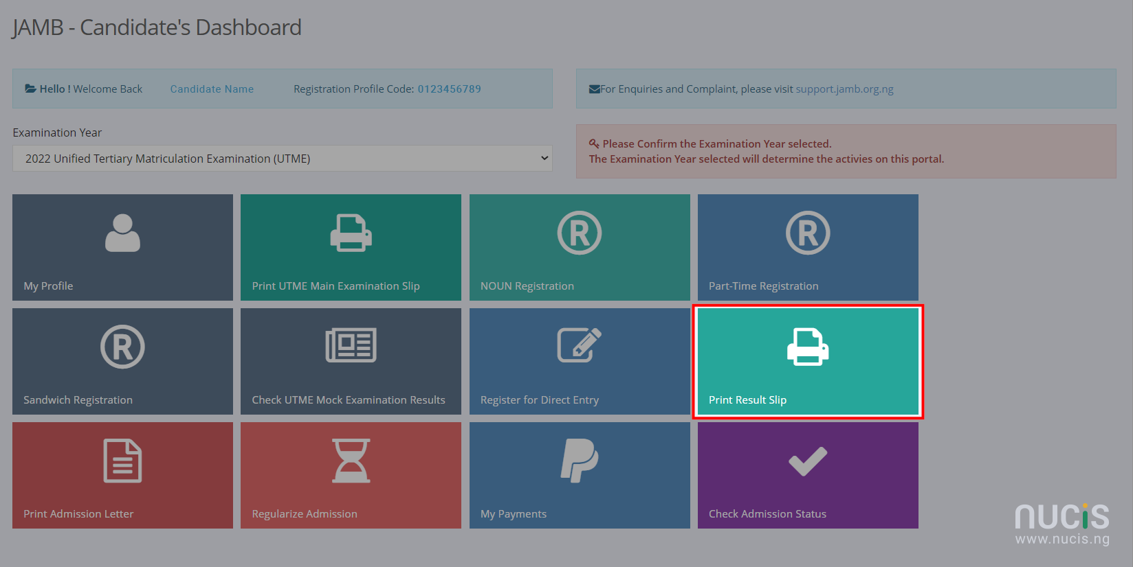Screen dimensions: 1133x567
Task: Click the printer icon in Print Result Slip
Action: click(x=808, y=347)
